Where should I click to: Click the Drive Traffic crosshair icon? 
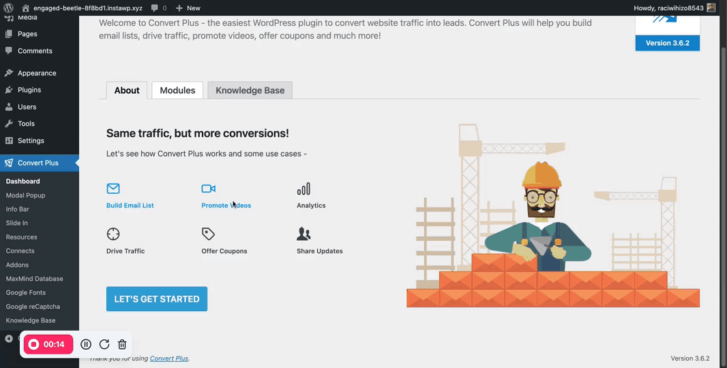pos(113,234)
